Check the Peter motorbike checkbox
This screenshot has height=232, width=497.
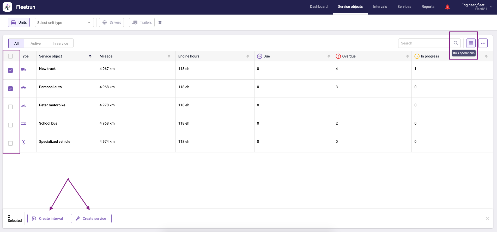[x=10, y=107]
